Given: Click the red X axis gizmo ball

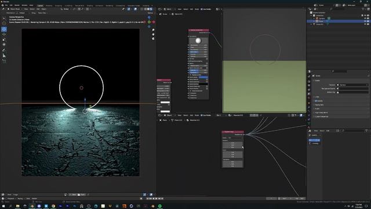Looking at the screenshot, I should click(x=154, y=22).
